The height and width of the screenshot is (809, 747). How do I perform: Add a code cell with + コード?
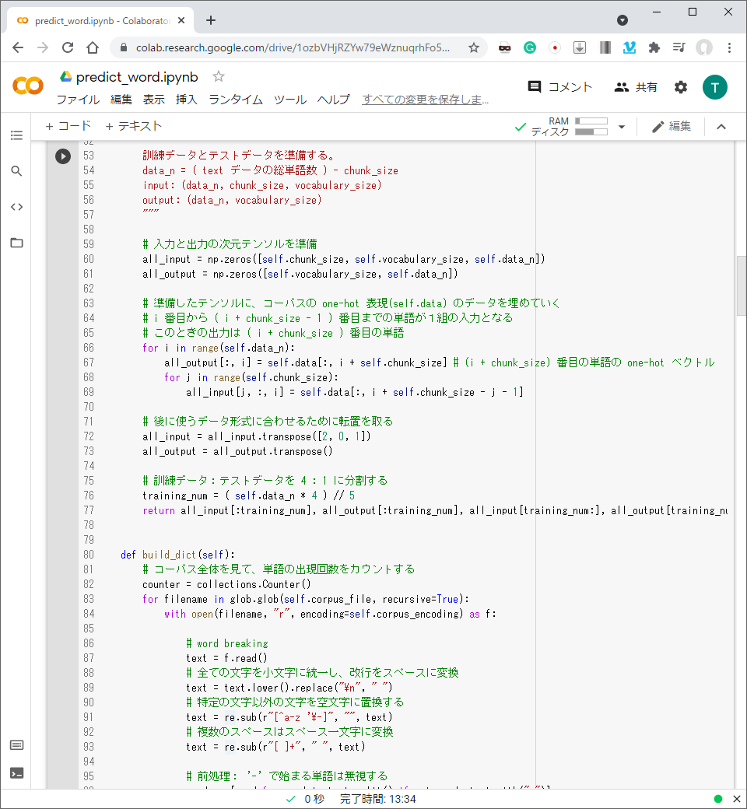(x=68, y=126)
